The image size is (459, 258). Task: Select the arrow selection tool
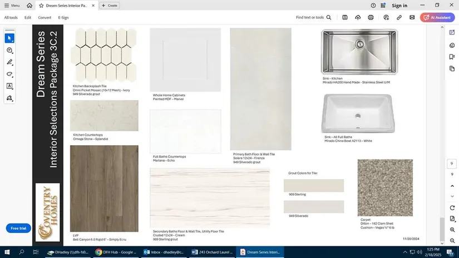9,38
